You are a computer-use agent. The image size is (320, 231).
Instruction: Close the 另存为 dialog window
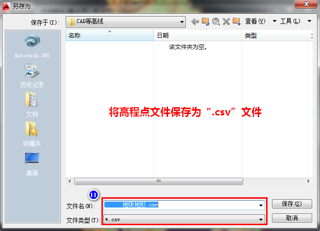(x=306, y=4)
